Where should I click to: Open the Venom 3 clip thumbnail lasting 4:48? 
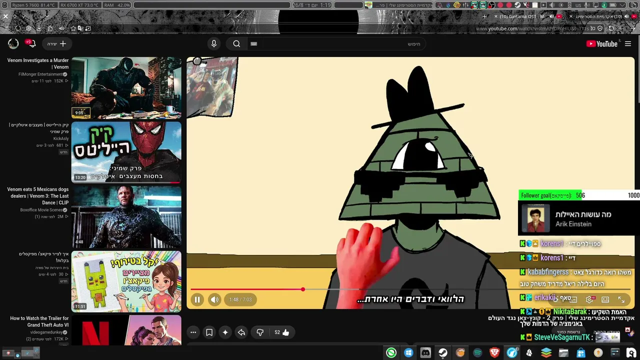[x=126, y=217]
